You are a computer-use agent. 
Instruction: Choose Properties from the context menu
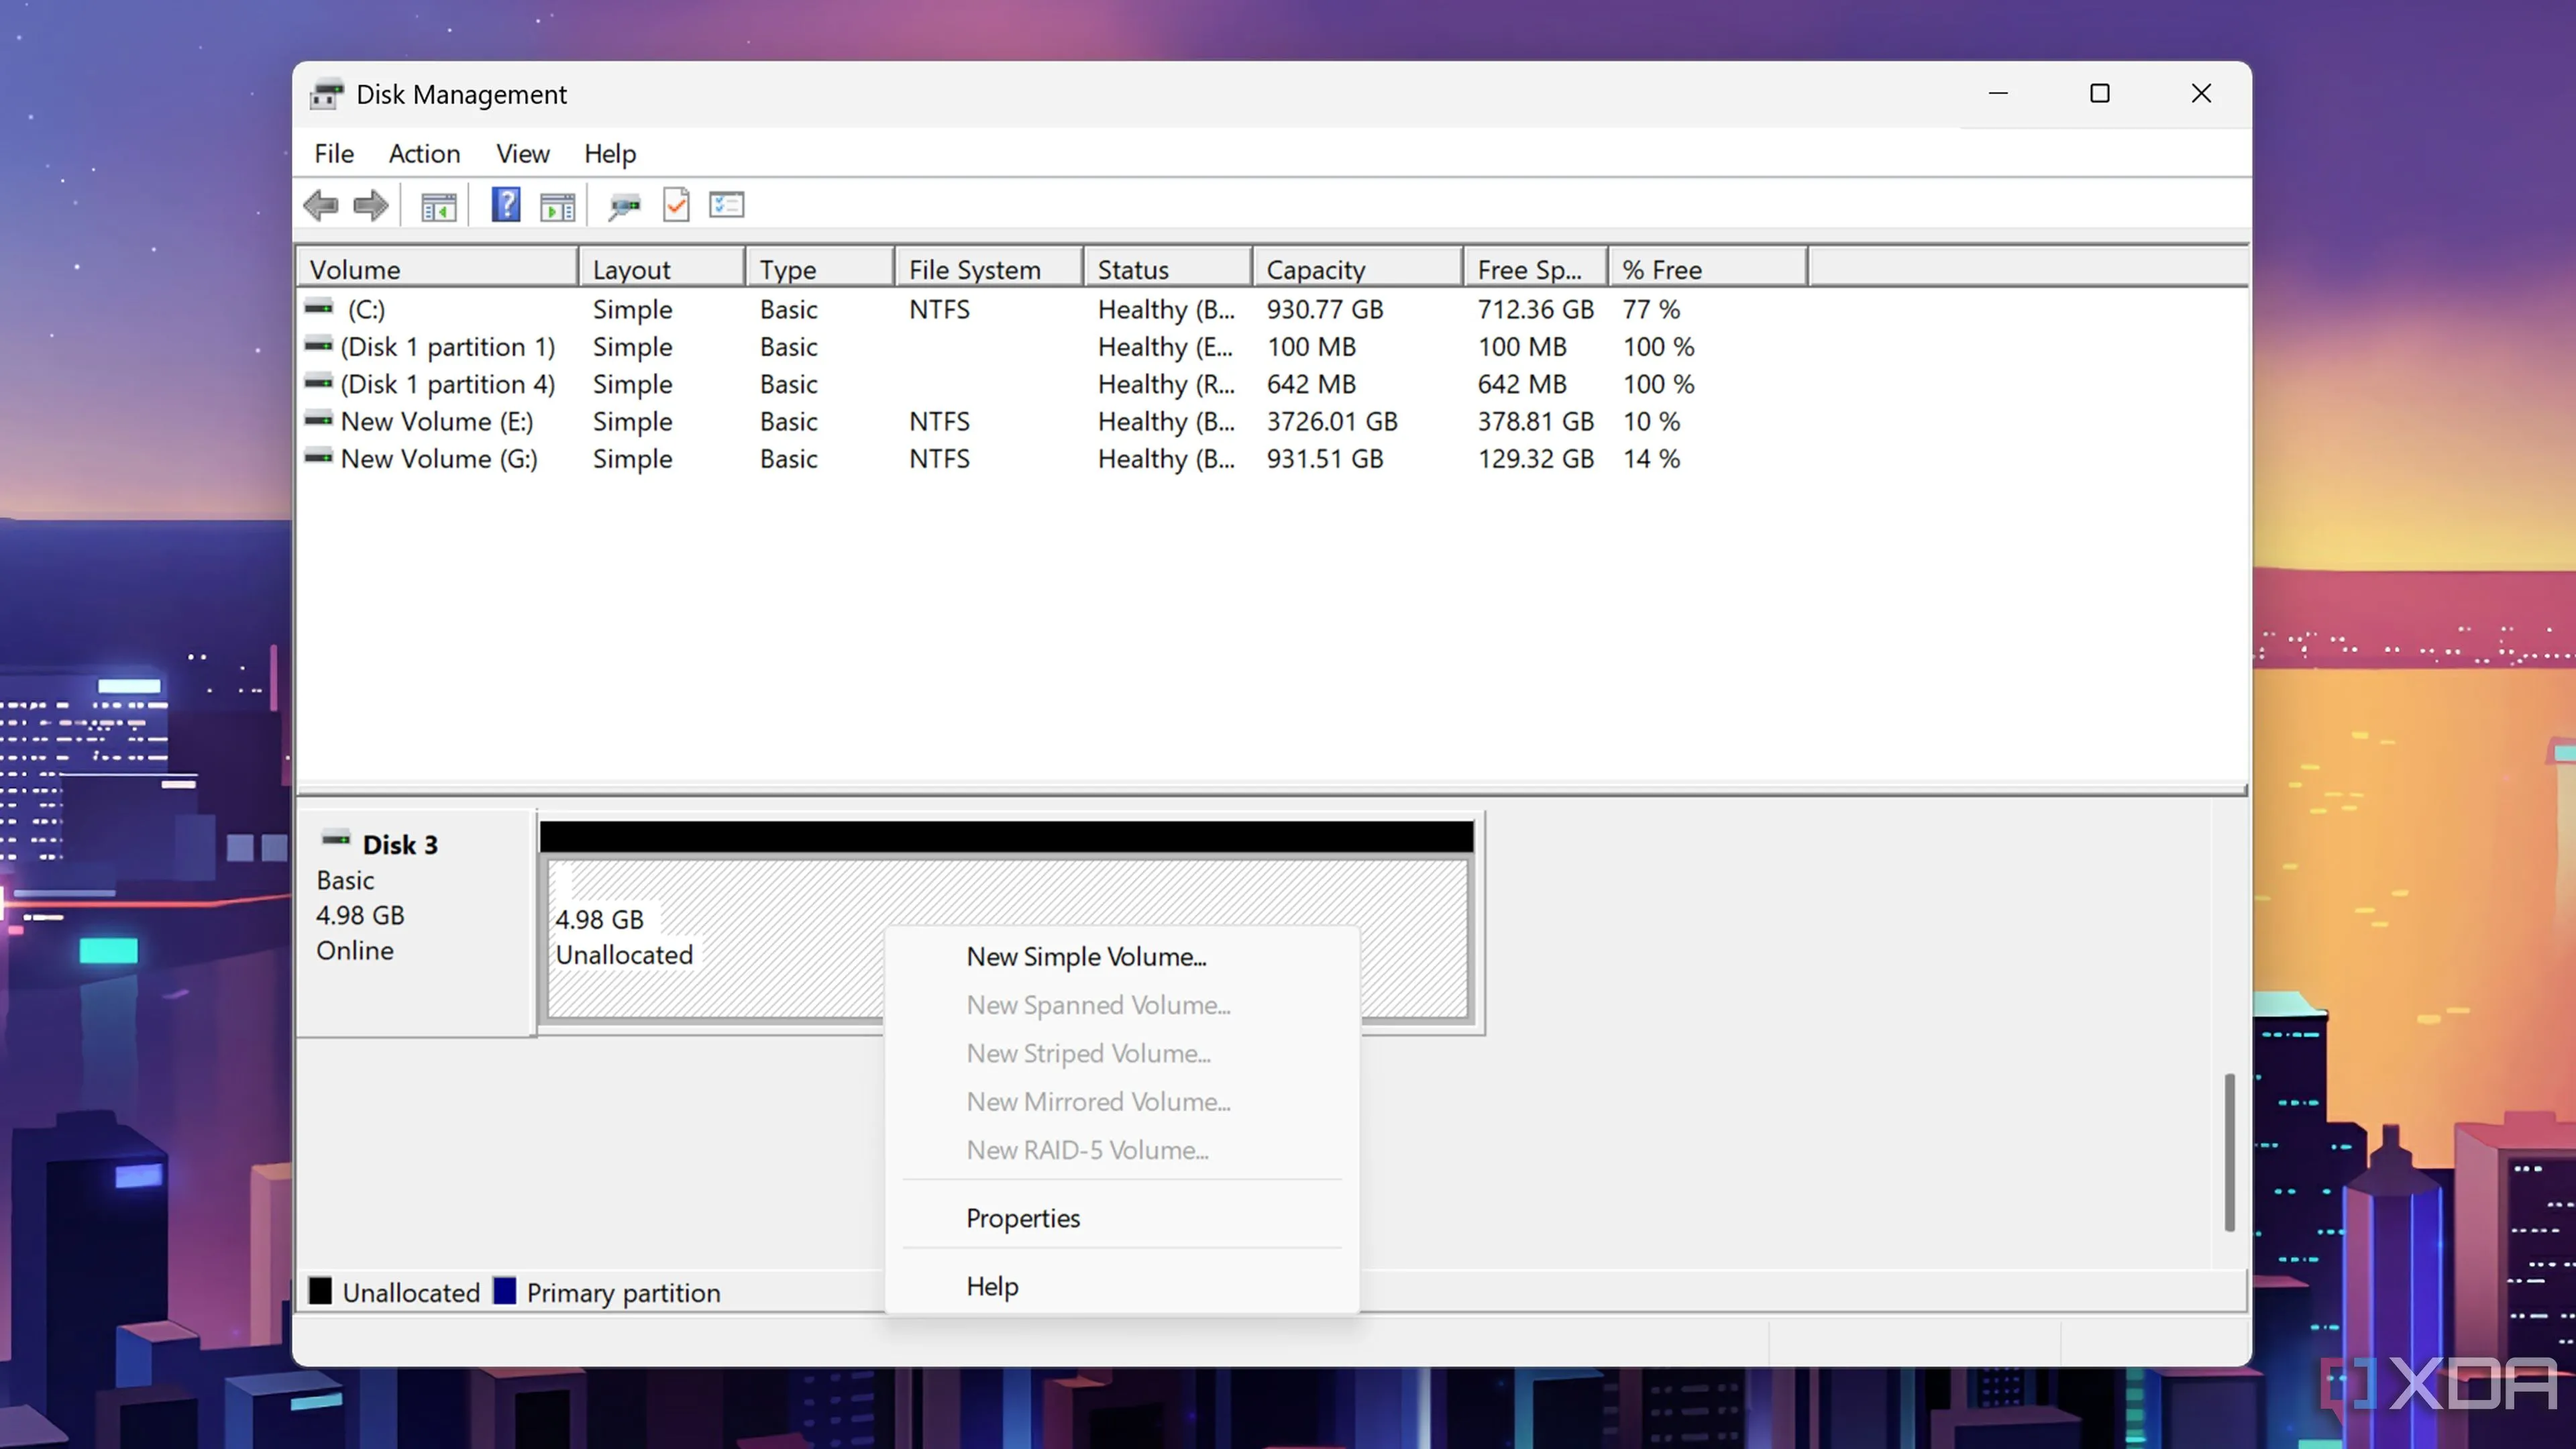pyautogui.click(x=1121, y=1218)
